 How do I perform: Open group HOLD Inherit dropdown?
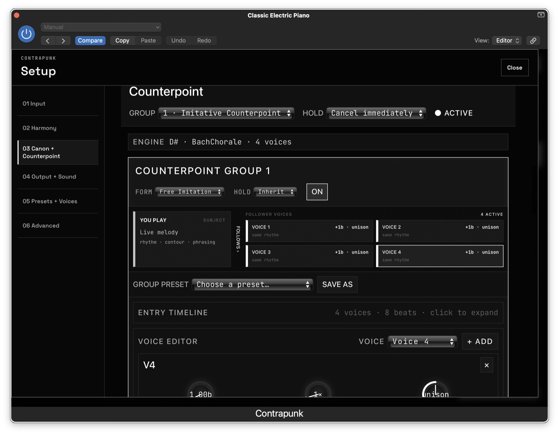coord(275,192)
